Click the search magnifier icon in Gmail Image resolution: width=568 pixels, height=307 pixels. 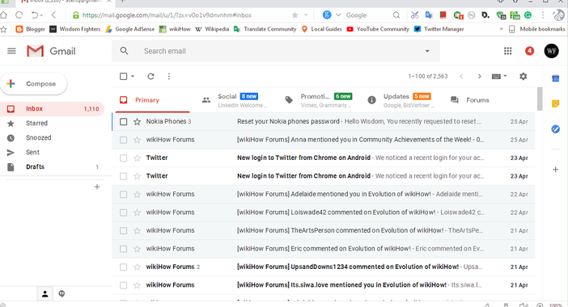click(x=124, y=51)
